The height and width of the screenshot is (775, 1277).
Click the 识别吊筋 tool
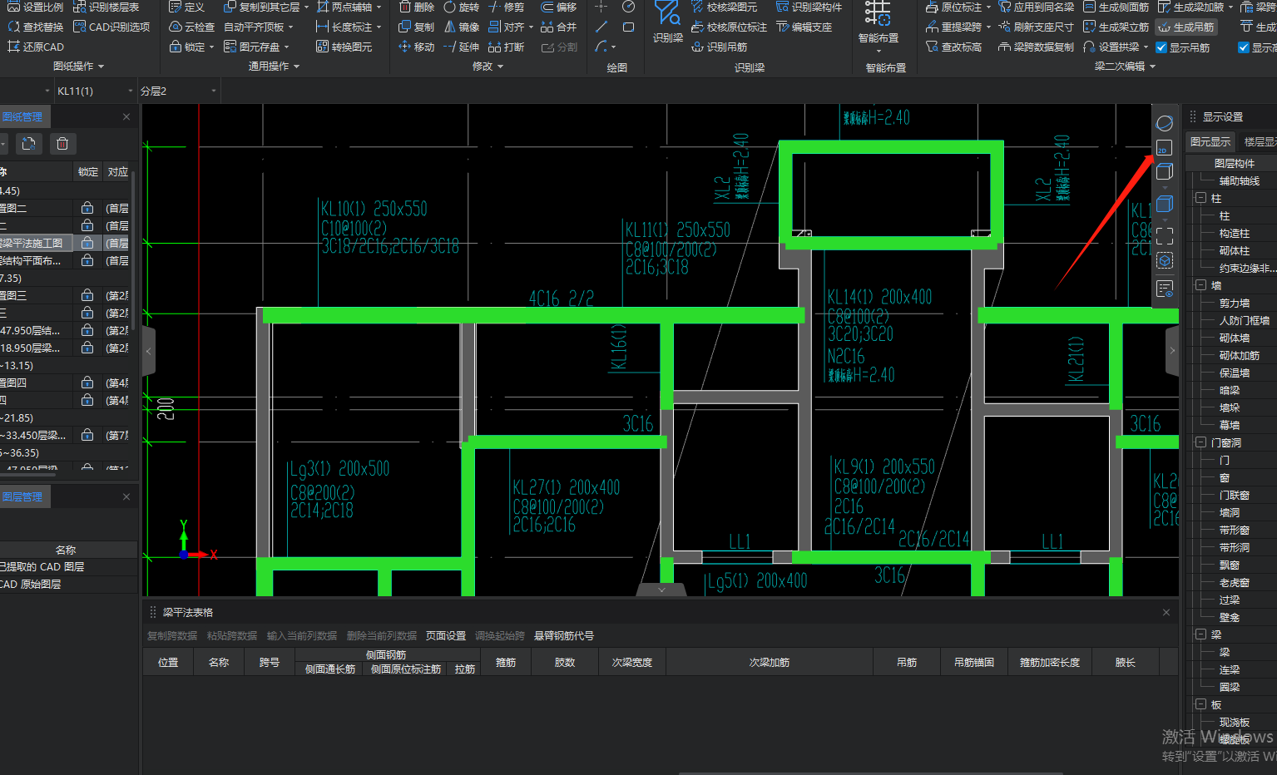point(719,47)
